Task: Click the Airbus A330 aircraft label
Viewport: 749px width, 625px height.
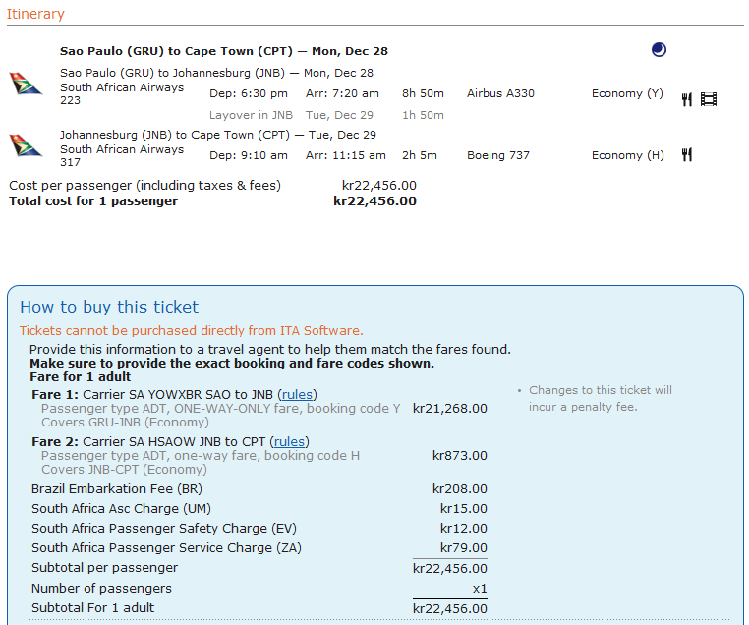Action: point(500,93)
